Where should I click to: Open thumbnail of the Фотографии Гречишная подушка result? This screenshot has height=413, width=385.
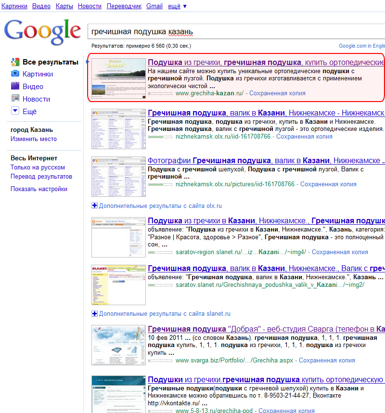point(118,177)
